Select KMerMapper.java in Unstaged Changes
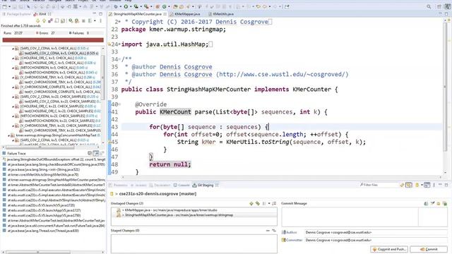 pos(170,210)
